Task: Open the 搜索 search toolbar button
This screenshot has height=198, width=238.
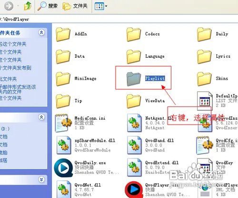Action: click(48, 6)
